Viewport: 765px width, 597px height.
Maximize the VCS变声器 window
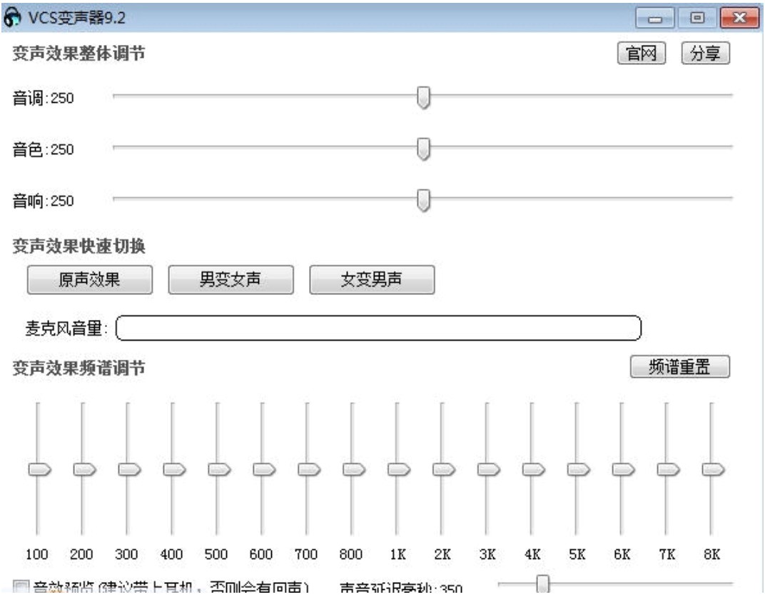click(x=697, y=19)
